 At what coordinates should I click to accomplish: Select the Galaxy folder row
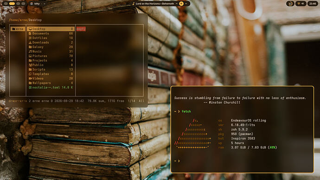tap(51, 47)
